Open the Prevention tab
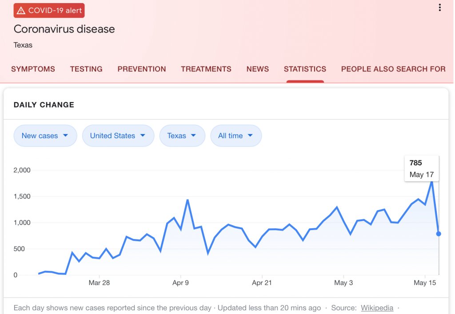Screen dimensions: 455x314 tap(142, 69)
